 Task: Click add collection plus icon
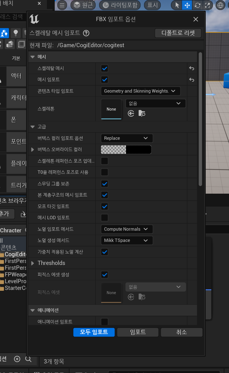point(17,359)
